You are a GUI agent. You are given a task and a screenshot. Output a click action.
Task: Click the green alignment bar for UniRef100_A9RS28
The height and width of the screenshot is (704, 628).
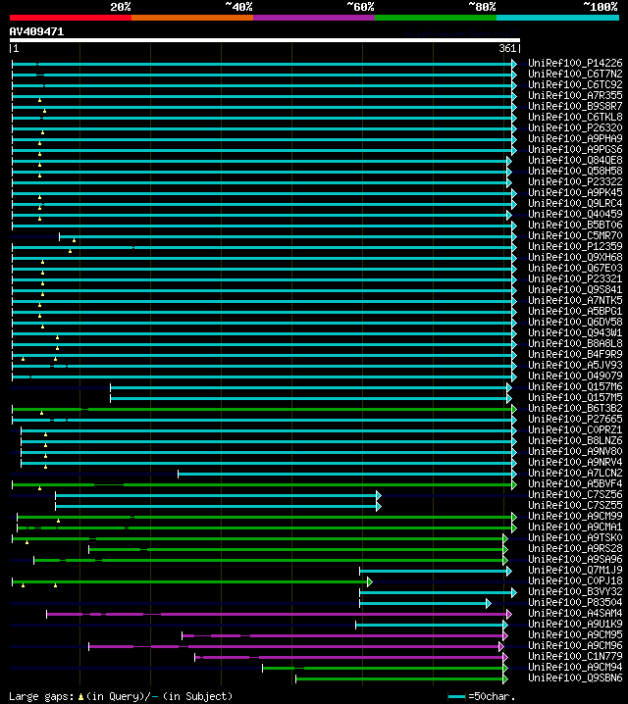(x=298, y=549)
